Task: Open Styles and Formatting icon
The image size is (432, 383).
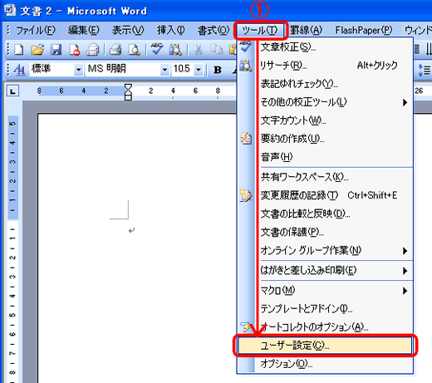Action: coord(19,69)
